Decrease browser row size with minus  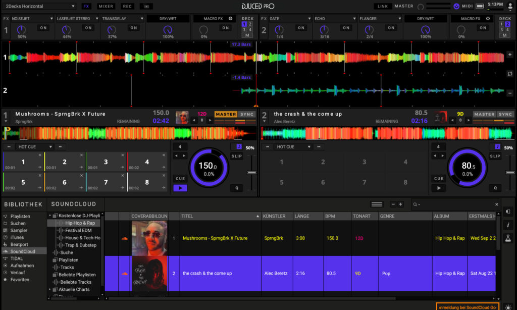[x=393, y=204]
